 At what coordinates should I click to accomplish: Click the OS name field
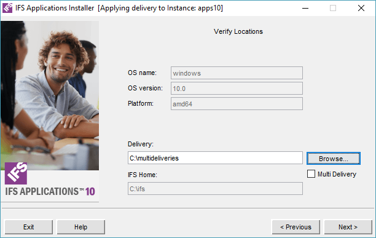pyautogui.click(x=237, y=73)
